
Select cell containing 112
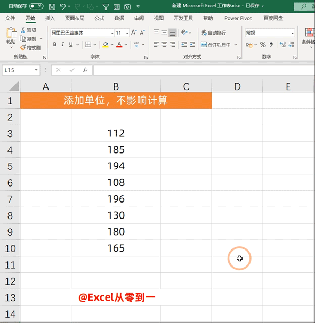coord(116,133)
